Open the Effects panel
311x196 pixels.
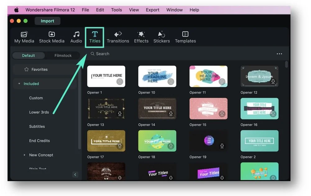click(x=141, y=37)
